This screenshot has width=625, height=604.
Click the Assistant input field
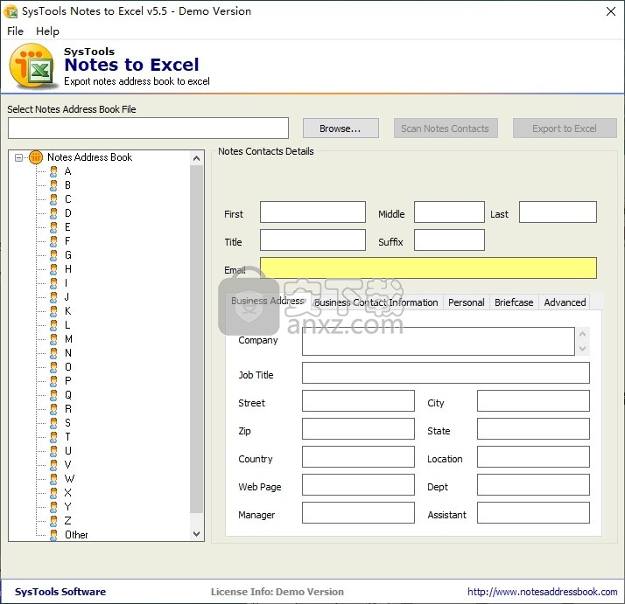(x=533, y=512)
